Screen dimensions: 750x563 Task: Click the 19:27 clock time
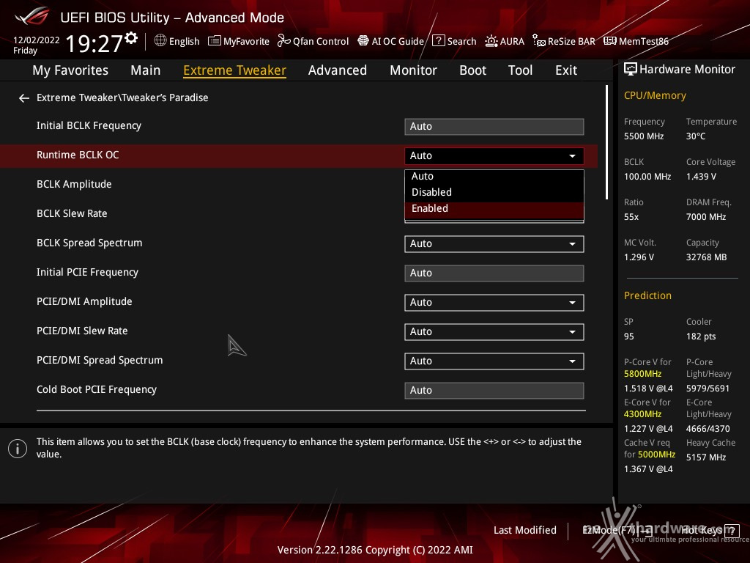(94, 43)
